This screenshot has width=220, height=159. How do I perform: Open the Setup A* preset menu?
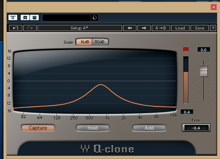[x=80, y=28]
